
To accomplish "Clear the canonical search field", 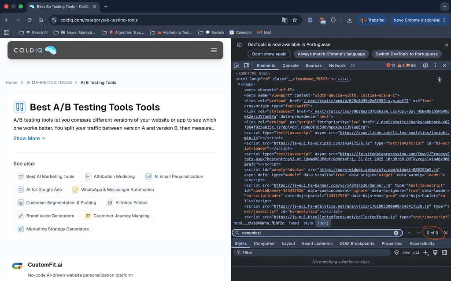I will pos(396,233).
